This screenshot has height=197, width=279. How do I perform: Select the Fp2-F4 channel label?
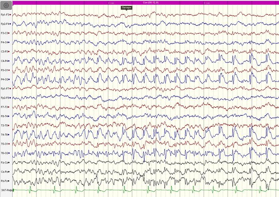click(x=5, y=24)
